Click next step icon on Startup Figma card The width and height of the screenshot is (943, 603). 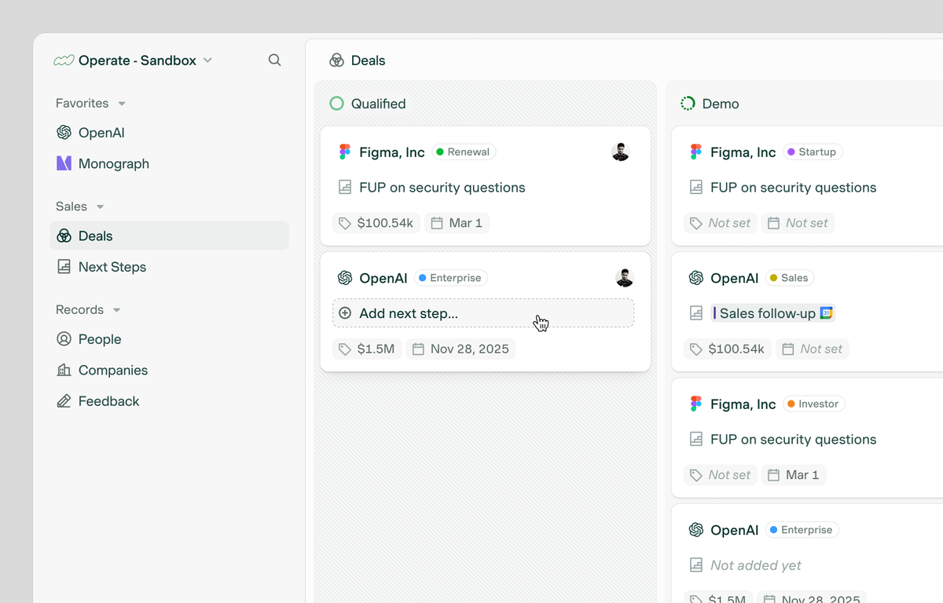click(x=695, y=188)
